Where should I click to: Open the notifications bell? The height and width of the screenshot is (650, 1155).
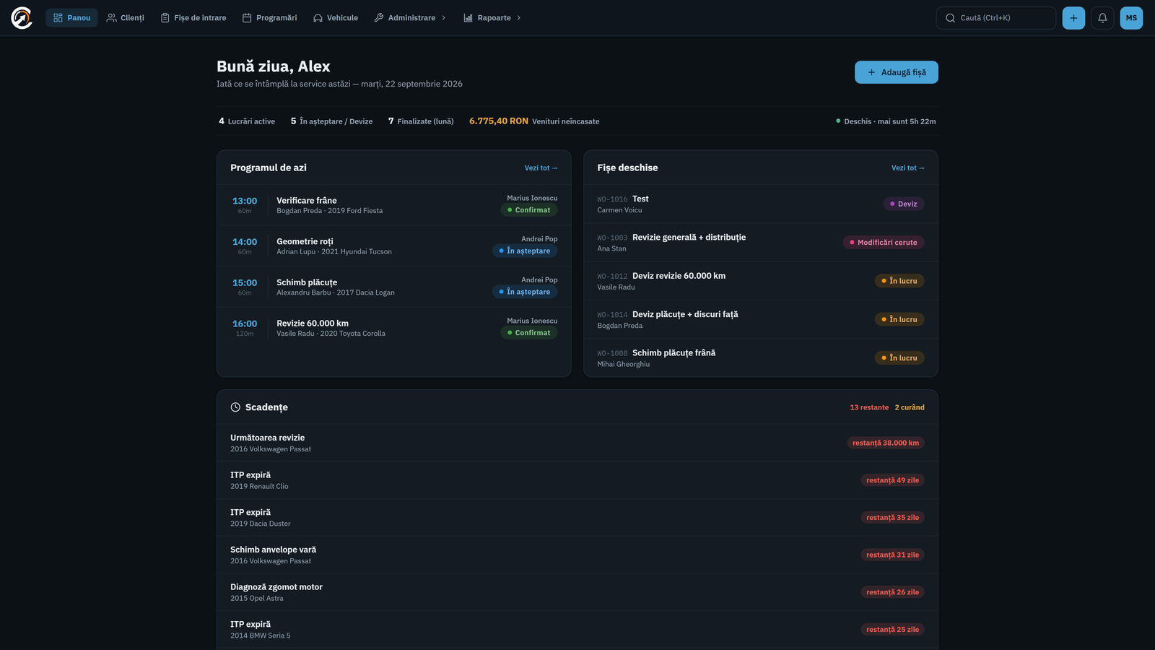tap(1102, 18)
